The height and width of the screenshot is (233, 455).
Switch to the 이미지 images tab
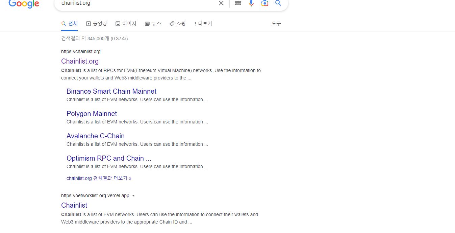click(126, 24)
